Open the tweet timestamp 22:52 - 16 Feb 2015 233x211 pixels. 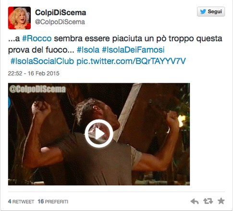(34, 74)
